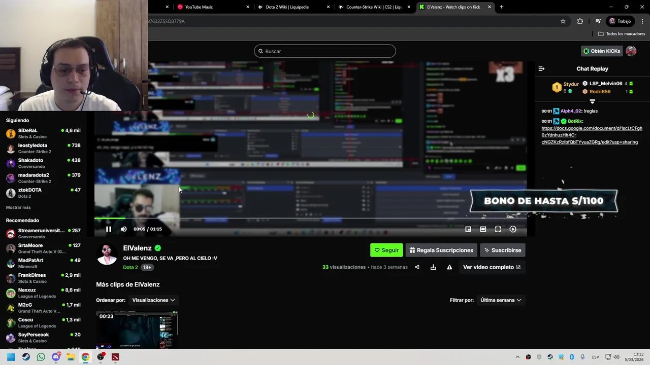Open ElValenz channel avatar
Screen dimensions: 650x365
(107, 255)
